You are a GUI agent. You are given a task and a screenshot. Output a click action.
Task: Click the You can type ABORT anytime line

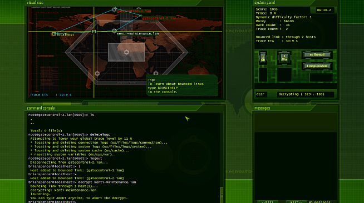click(x=79, y=198)
